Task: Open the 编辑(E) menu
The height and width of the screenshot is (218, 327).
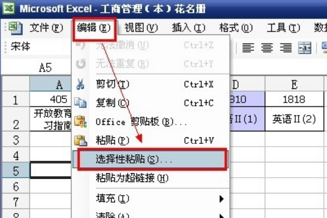Action: [x=94, y=28]
